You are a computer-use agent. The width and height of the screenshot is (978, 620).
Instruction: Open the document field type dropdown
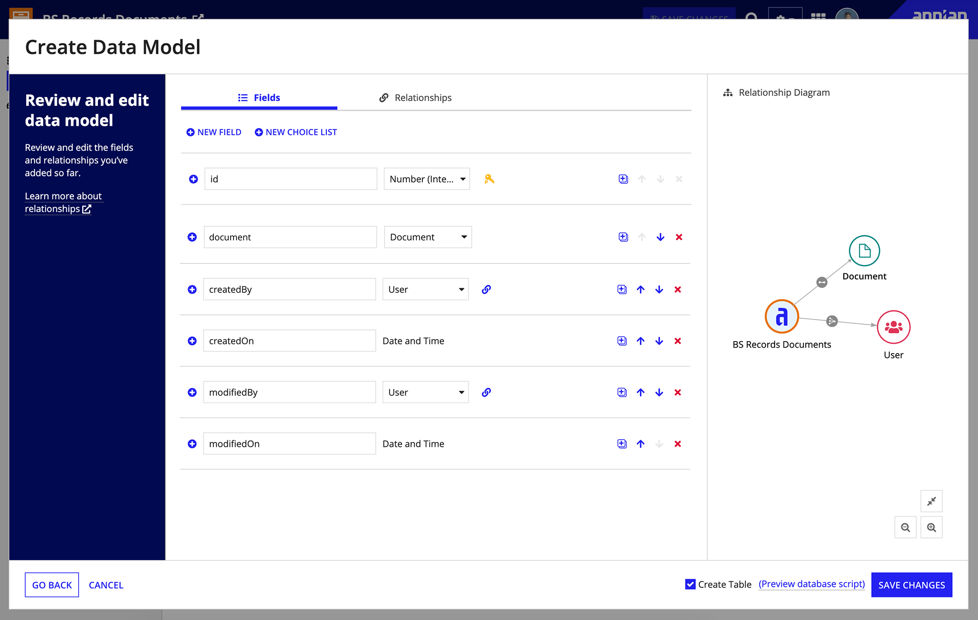[428, 237]
